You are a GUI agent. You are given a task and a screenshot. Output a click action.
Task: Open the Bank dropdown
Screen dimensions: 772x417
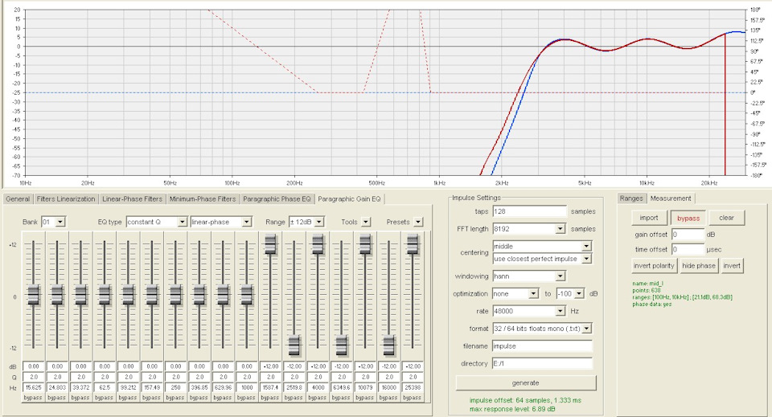tap(59, 222)
